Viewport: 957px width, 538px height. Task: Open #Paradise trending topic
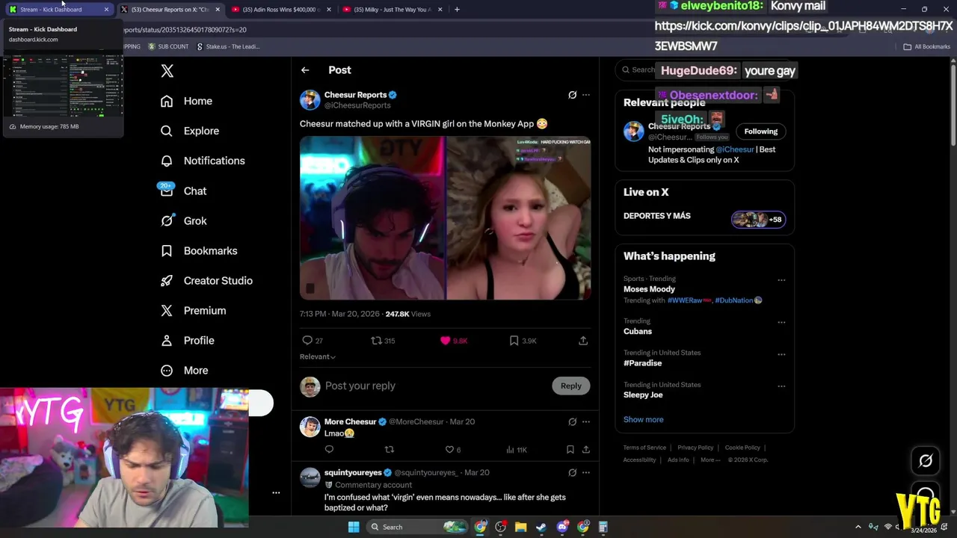[x=643, y=363]
